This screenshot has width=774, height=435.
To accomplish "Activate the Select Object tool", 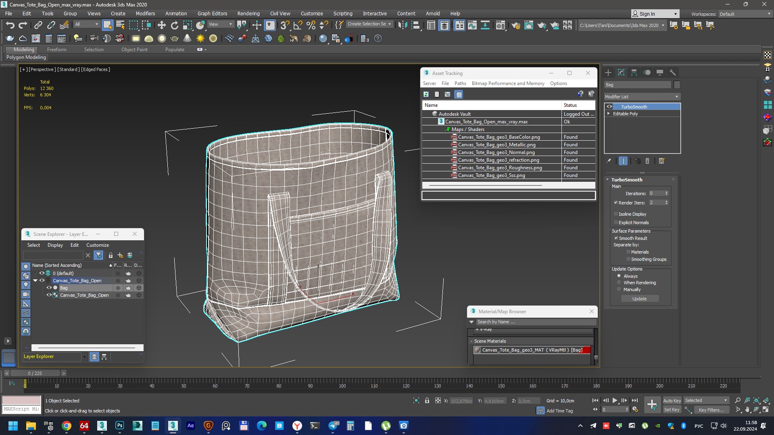I will [x=107, y=25].
